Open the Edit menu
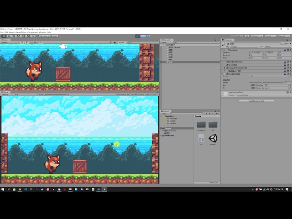 point(6,32)
